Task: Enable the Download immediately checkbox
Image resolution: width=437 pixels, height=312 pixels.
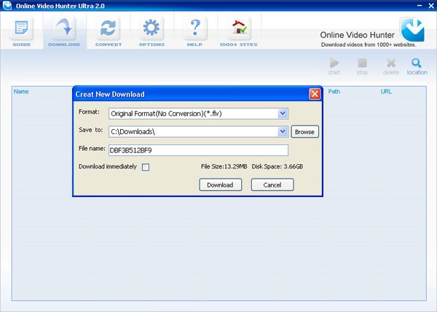Action: (x=146, y=167)
